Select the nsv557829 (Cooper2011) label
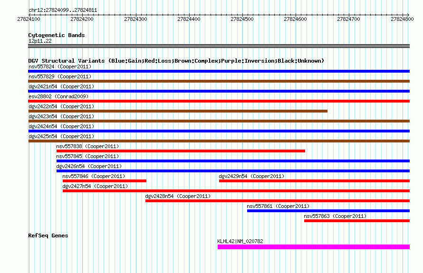This screenshot has height=273, width=423. [60, 76]
